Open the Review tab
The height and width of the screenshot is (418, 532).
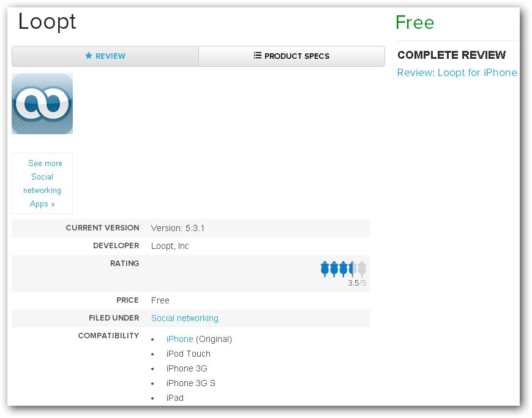[x=105, y=56]
